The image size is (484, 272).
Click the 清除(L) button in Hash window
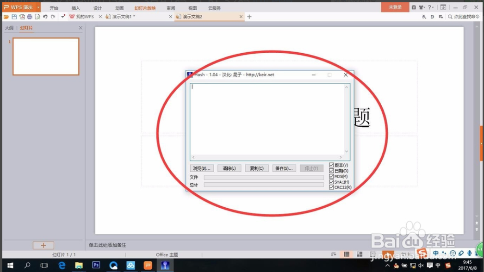229,168
